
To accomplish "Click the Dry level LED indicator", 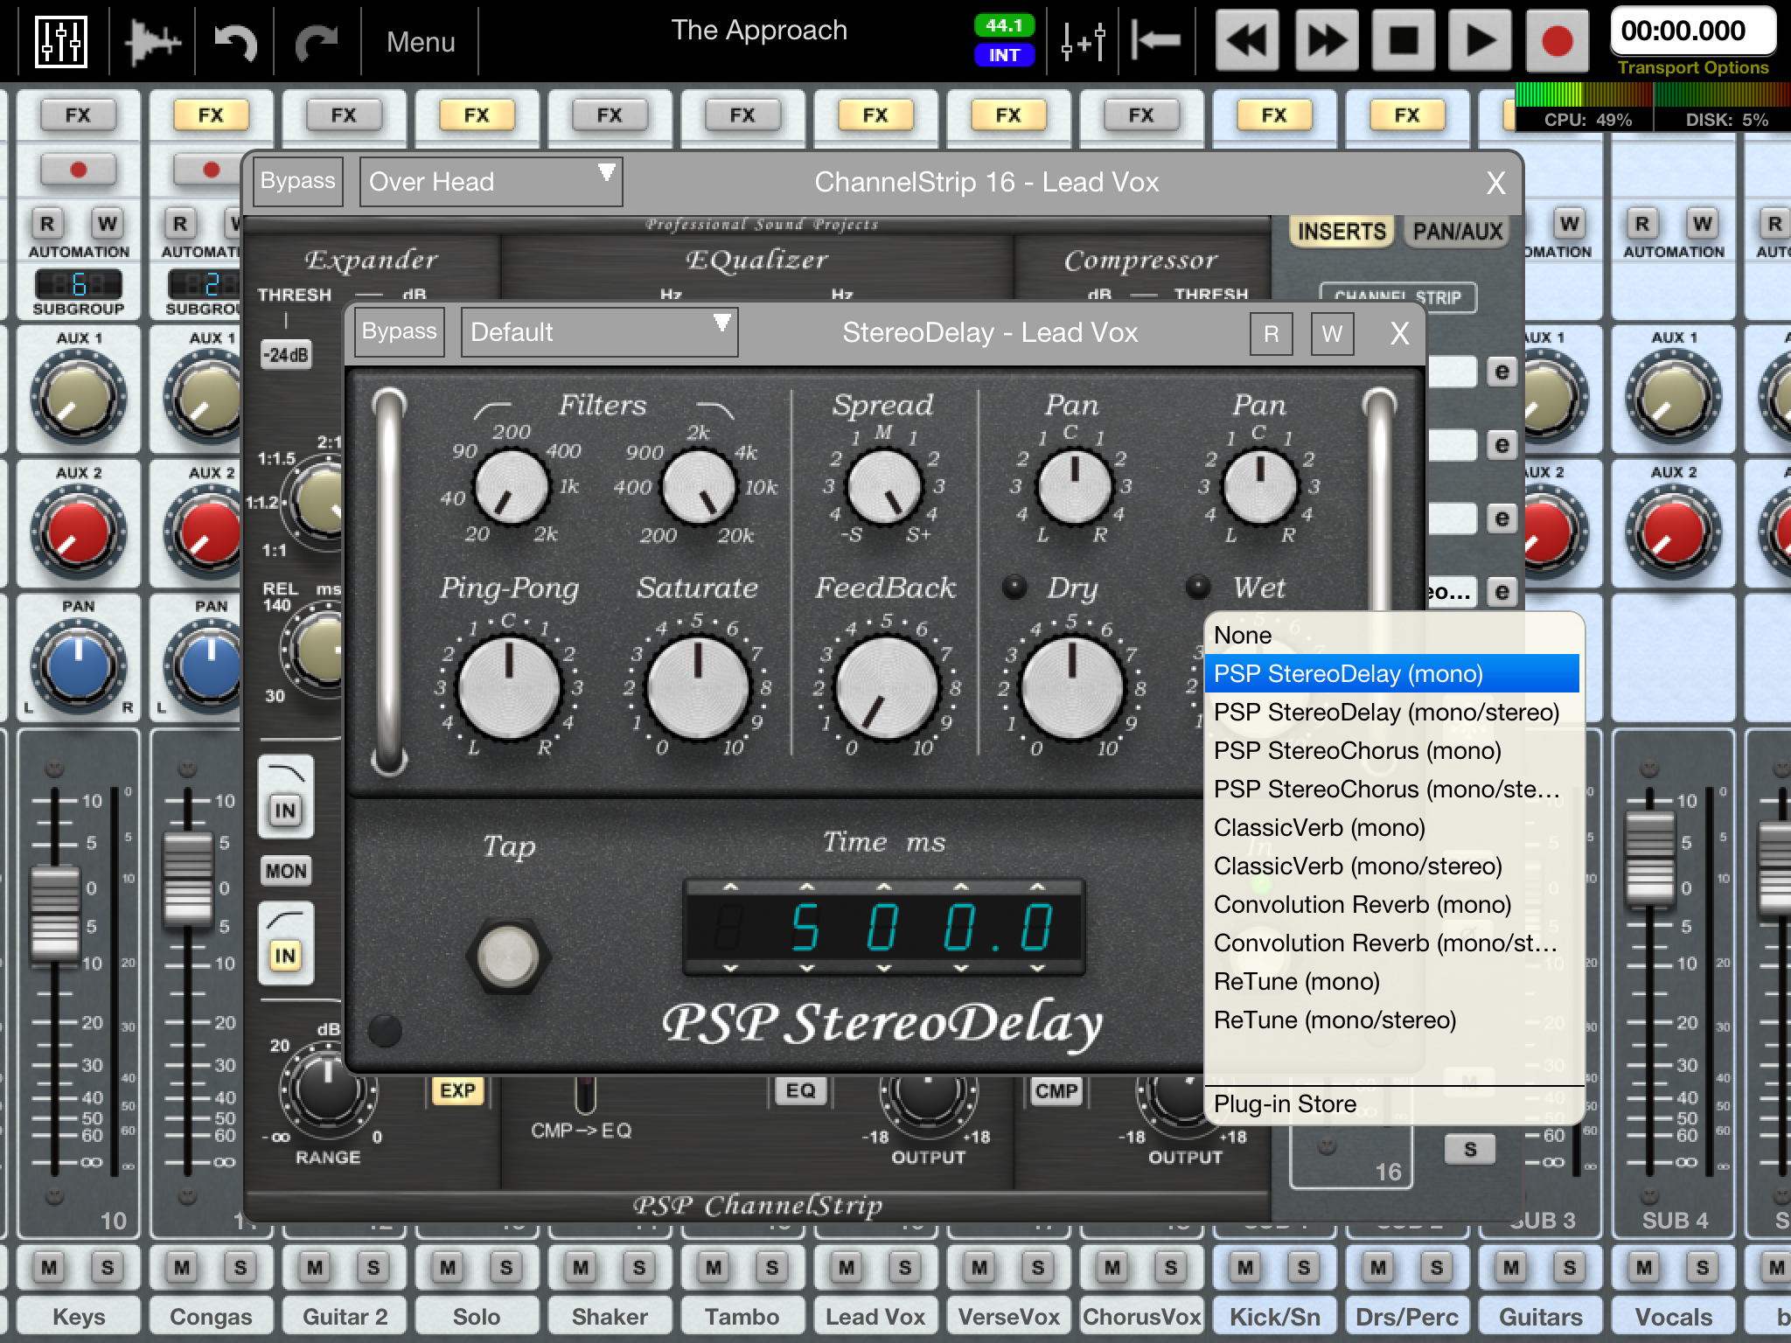I will (1014, 587).
